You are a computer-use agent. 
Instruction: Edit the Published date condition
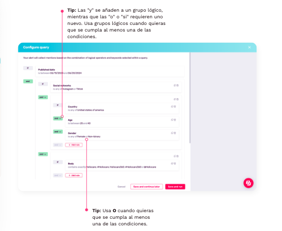tap(110, 71)
